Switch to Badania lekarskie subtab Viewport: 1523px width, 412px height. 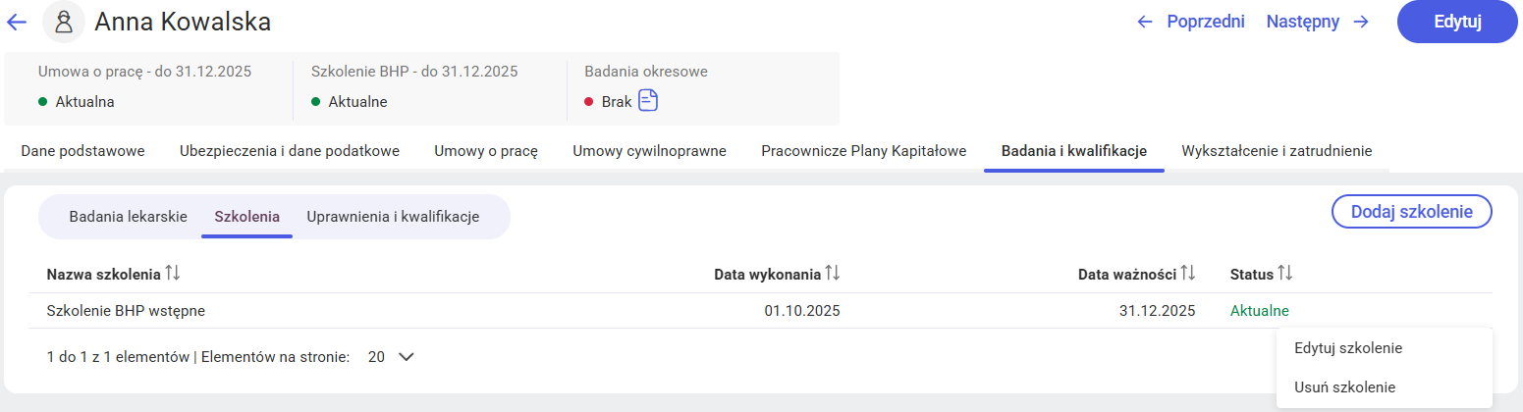[x=128, y=217]
